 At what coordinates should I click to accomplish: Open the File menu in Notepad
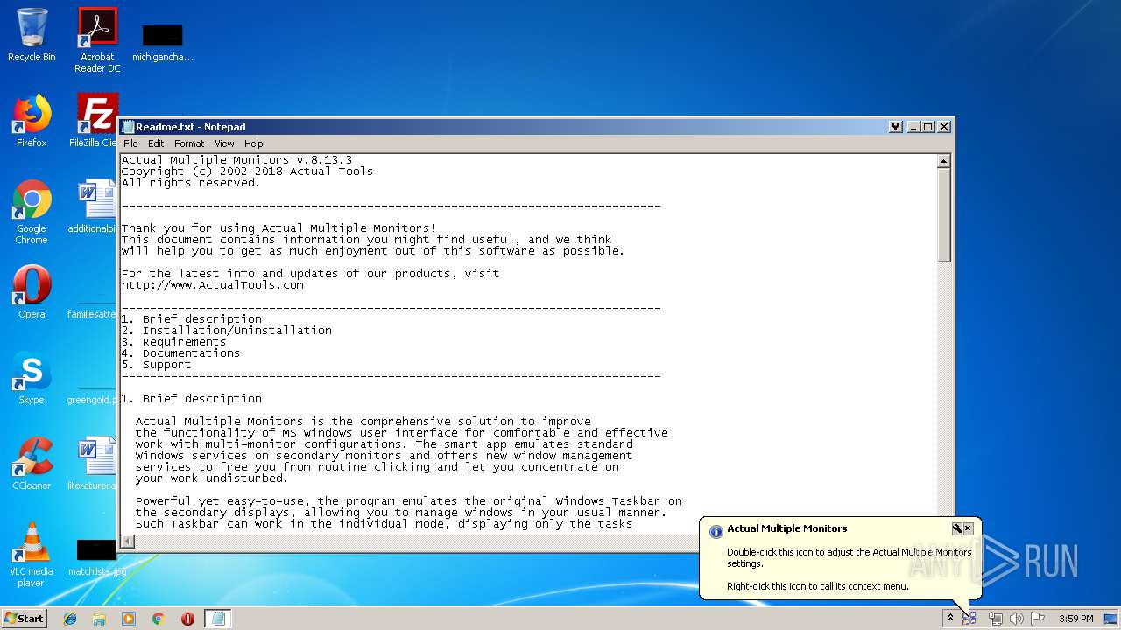click(130, 143)
